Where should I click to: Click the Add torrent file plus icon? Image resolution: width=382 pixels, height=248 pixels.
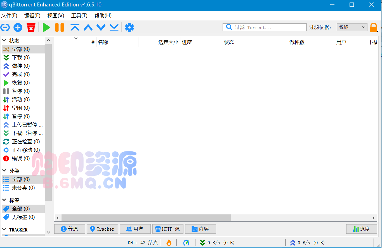18,27
